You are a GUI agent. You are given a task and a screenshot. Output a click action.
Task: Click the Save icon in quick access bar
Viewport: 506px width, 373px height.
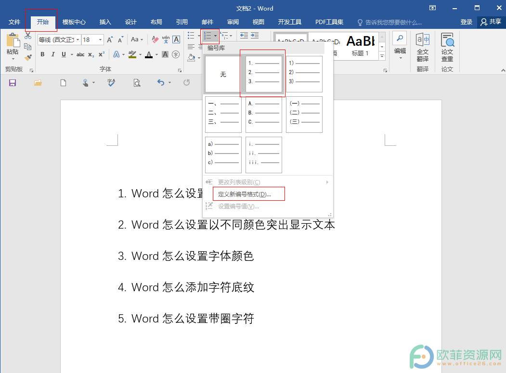coord(12,83)
